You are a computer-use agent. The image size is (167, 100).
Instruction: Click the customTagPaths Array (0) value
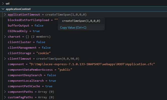pos(46,97)
